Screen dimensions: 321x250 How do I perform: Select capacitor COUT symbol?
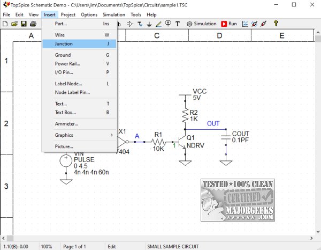pyautogui.click(x=226, y=137)
